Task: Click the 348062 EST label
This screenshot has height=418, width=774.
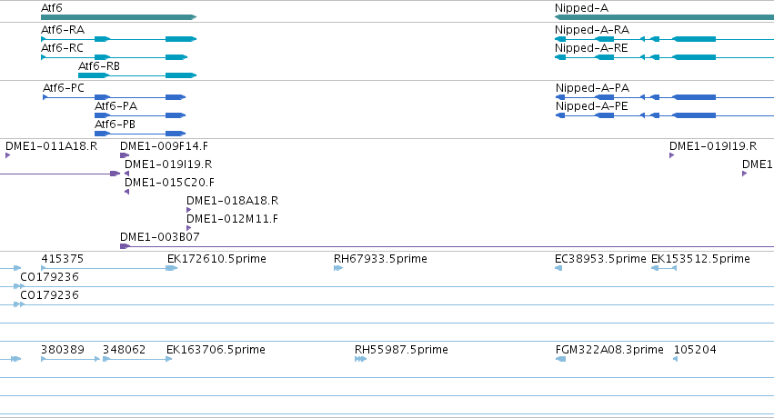Action: [x=124, y=350]
